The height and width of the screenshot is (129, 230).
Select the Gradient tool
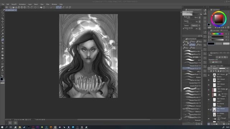tap(3, 58)
